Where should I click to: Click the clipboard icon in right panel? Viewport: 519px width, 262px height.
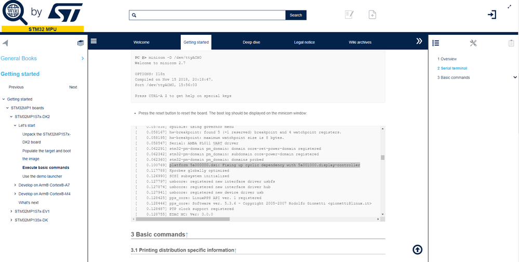(x=511, y=43)
